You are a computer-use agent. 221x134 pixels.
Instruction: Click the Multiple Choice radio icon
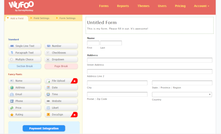tap(12, 60)
